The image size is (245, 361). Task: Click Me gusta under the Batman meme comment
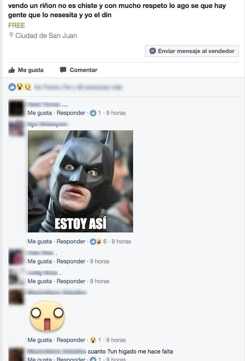[x=40, y=242]
